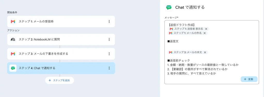
Task: Remove the 送信者 表示名 variable chip
Action: (x=206, y=29)
